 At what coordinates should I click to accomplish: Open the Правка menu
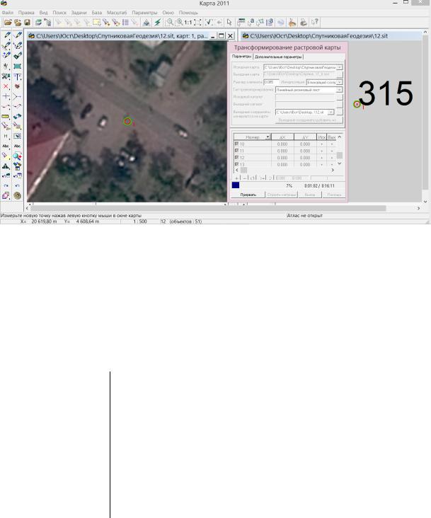click(26, 13)
